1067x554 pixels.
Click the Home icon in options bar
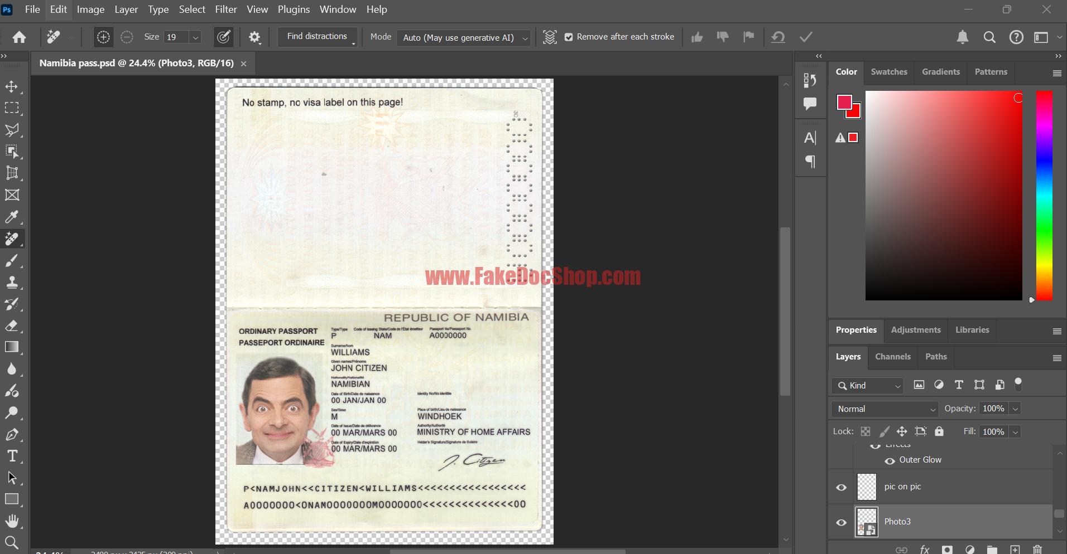point(20,37)
